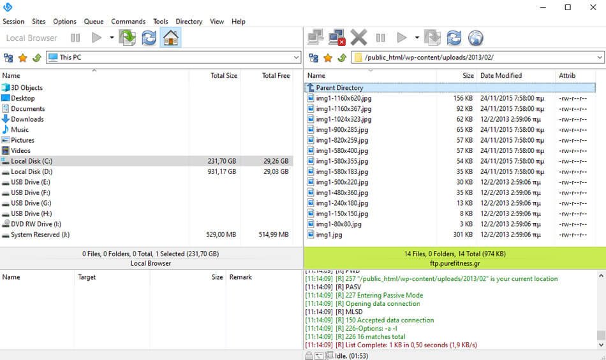Refresh the remote file listing
Image resolution: width=606 pixels, height=360 pixels.
coord(454,38)
